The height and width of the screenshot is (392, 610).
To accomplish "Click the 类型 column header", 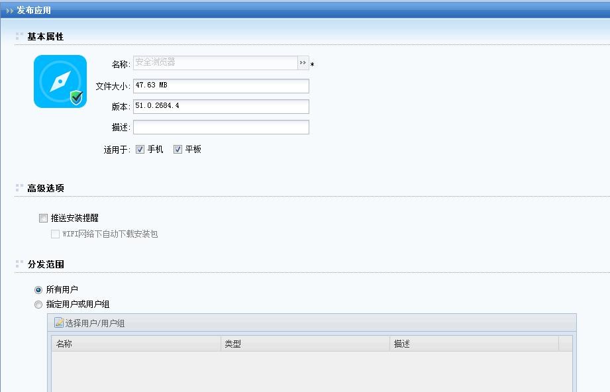I will click(x=305, y=344).
